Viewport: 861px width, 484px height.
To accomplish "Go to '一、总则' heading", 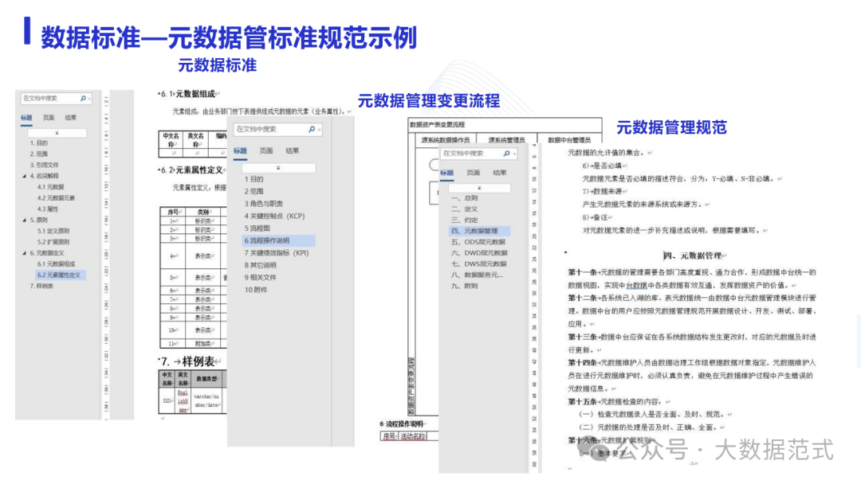I will click(x=464, y=198).
